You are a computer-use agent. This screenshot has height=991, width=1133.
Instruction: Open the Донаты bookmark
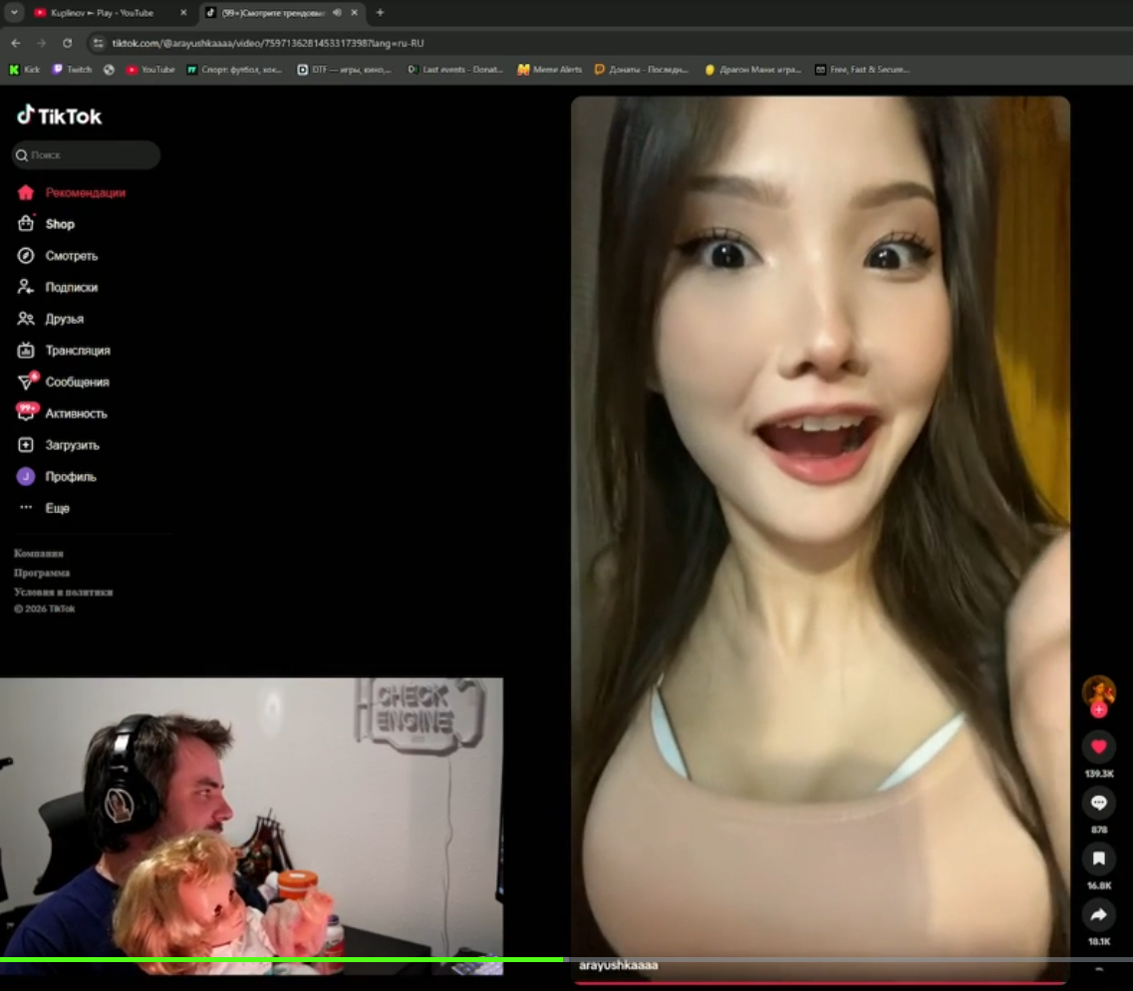(641, 70)
